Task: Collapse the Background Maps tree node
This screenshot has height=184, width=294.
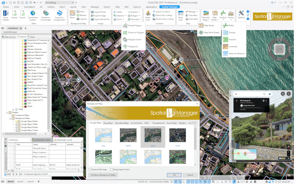Action: point(10,119)
